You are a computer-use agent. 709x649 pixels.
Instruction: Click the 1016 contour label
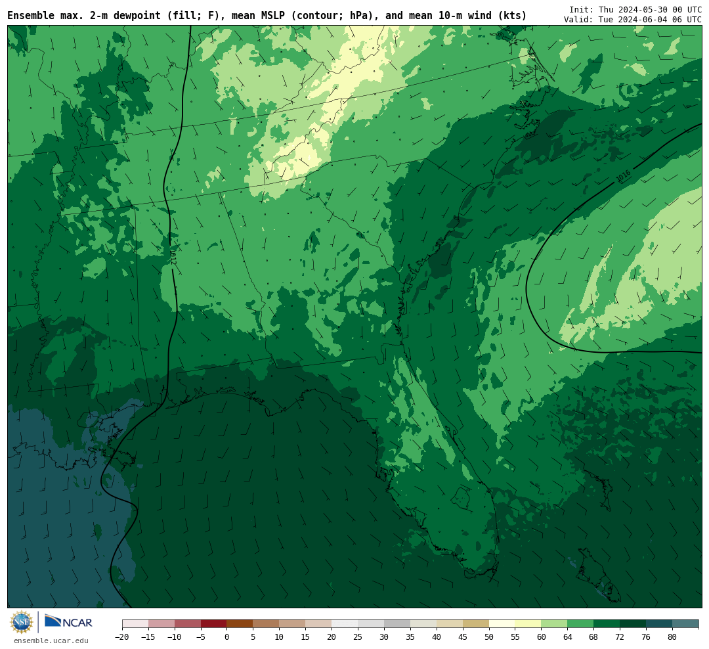click(624, 176)
